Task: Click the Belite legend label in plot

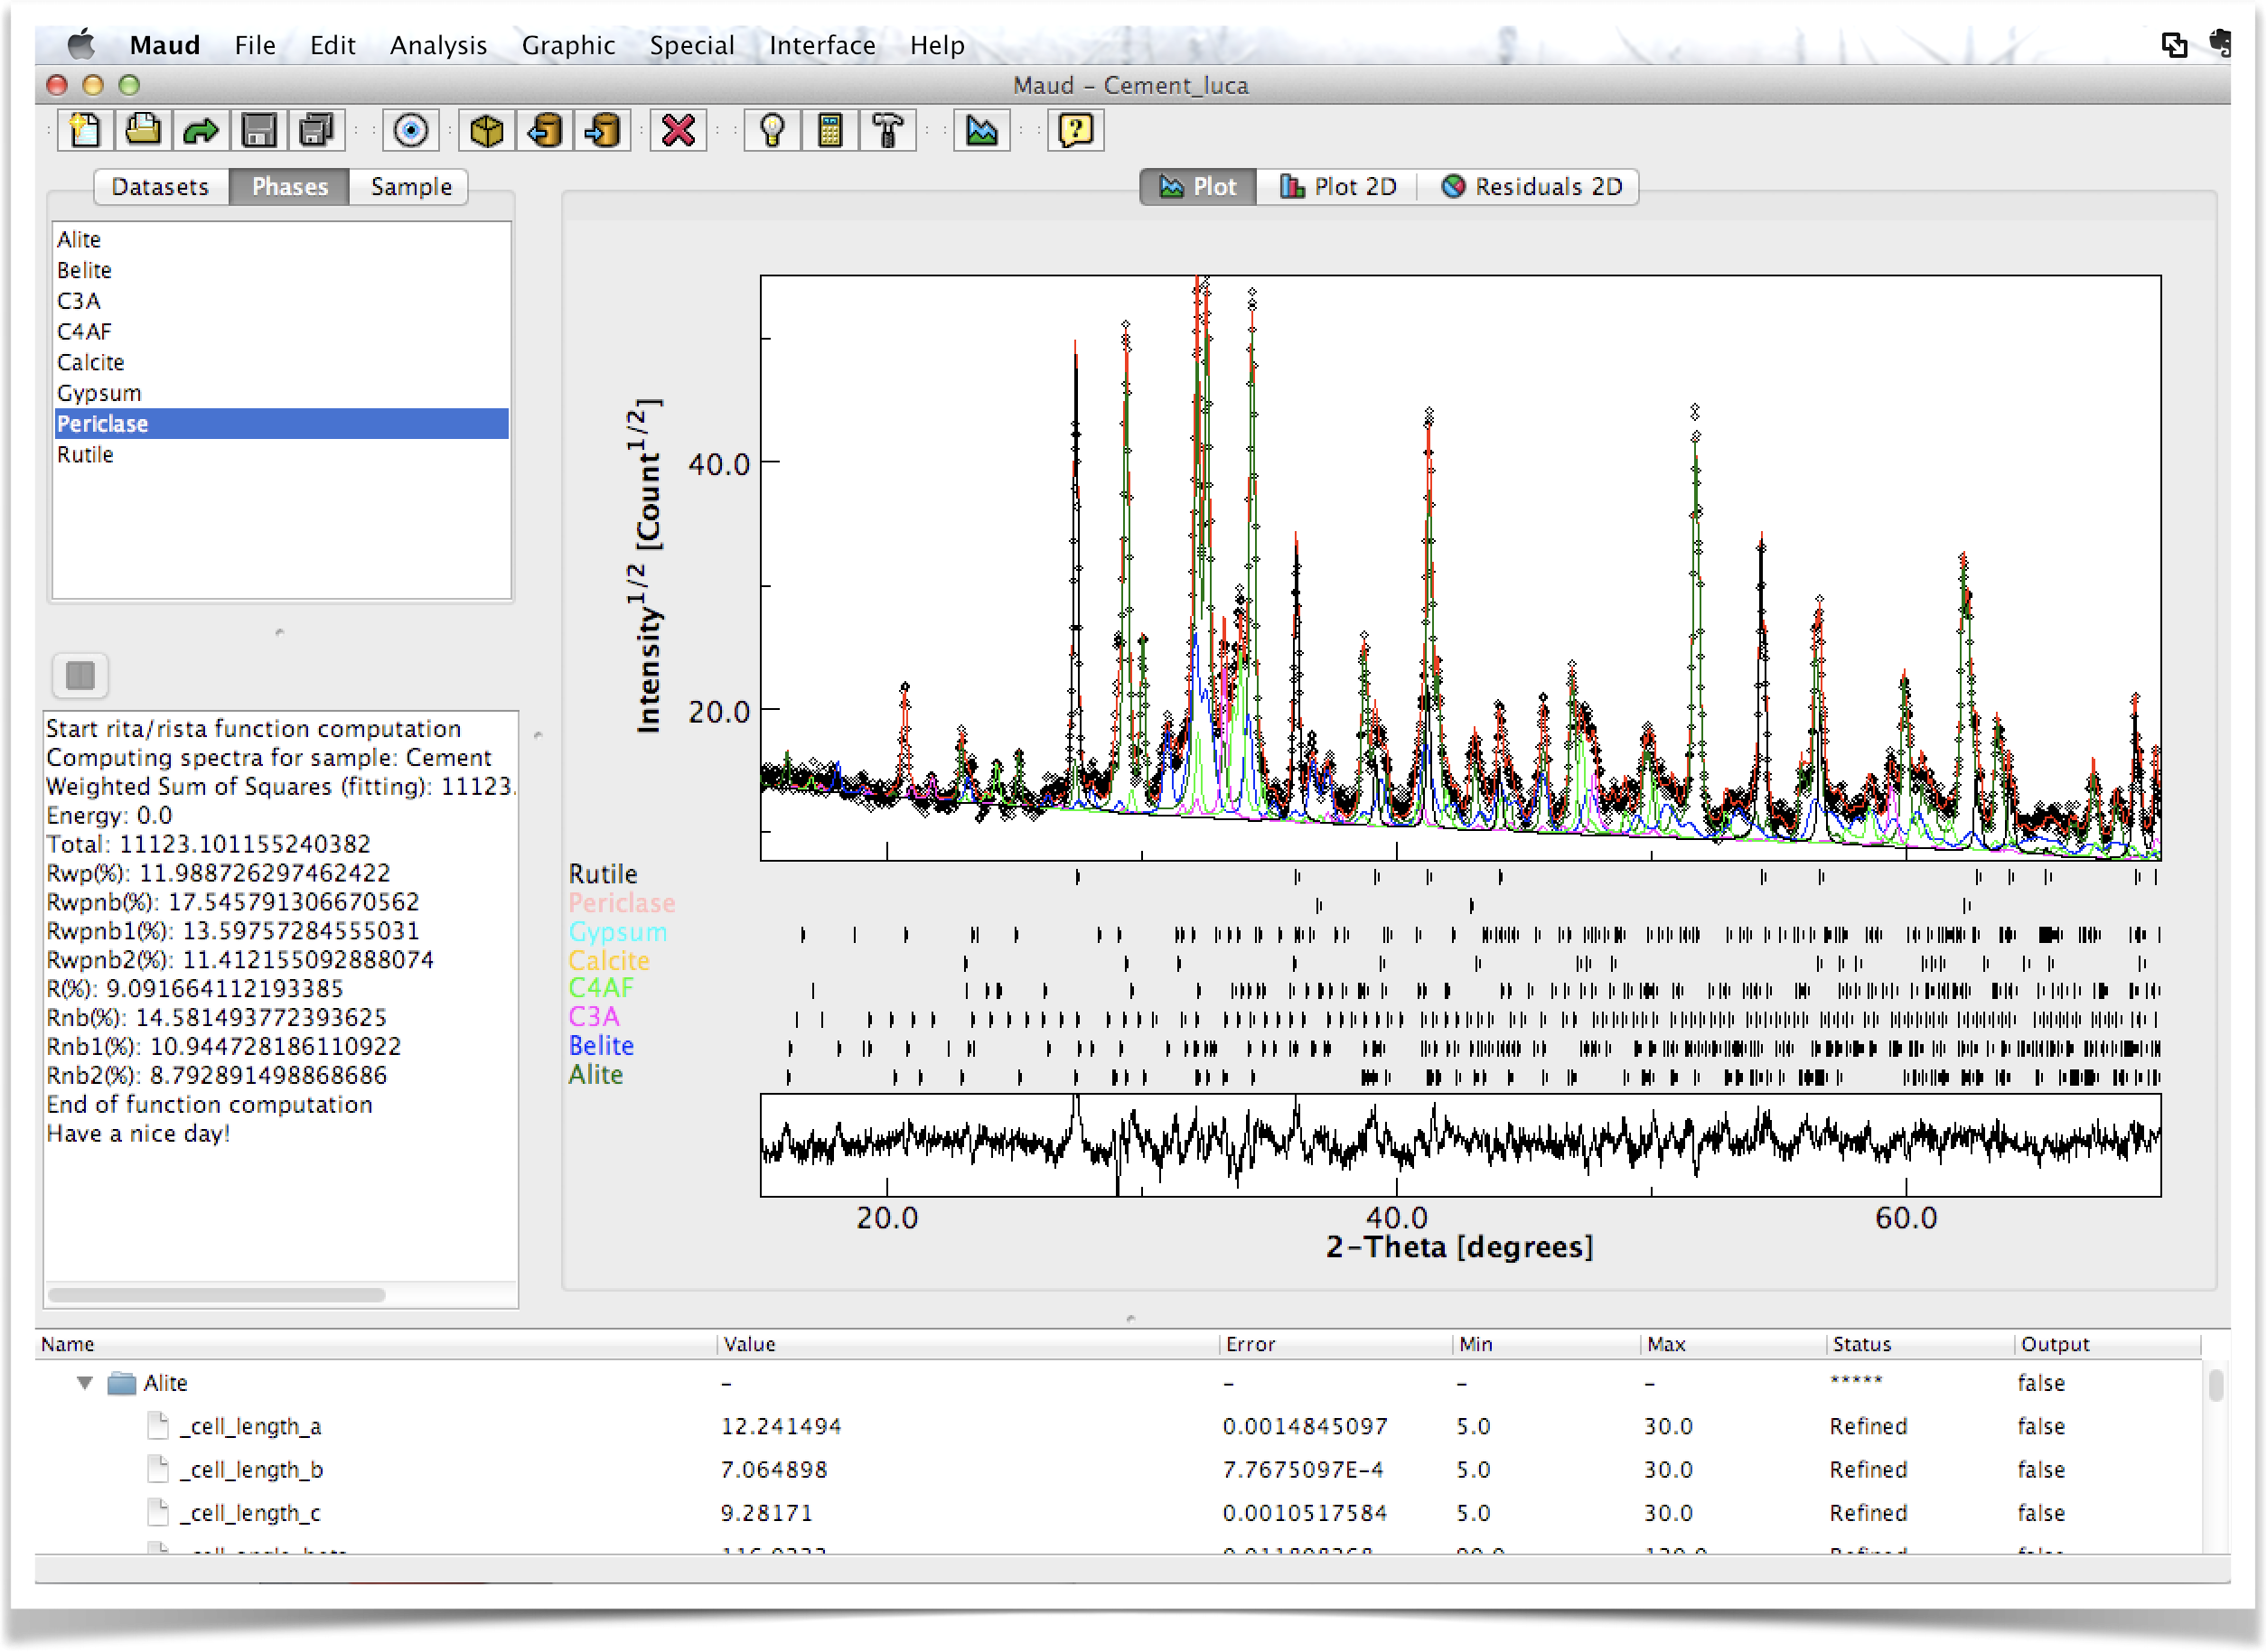Action: click(601, 1047)
